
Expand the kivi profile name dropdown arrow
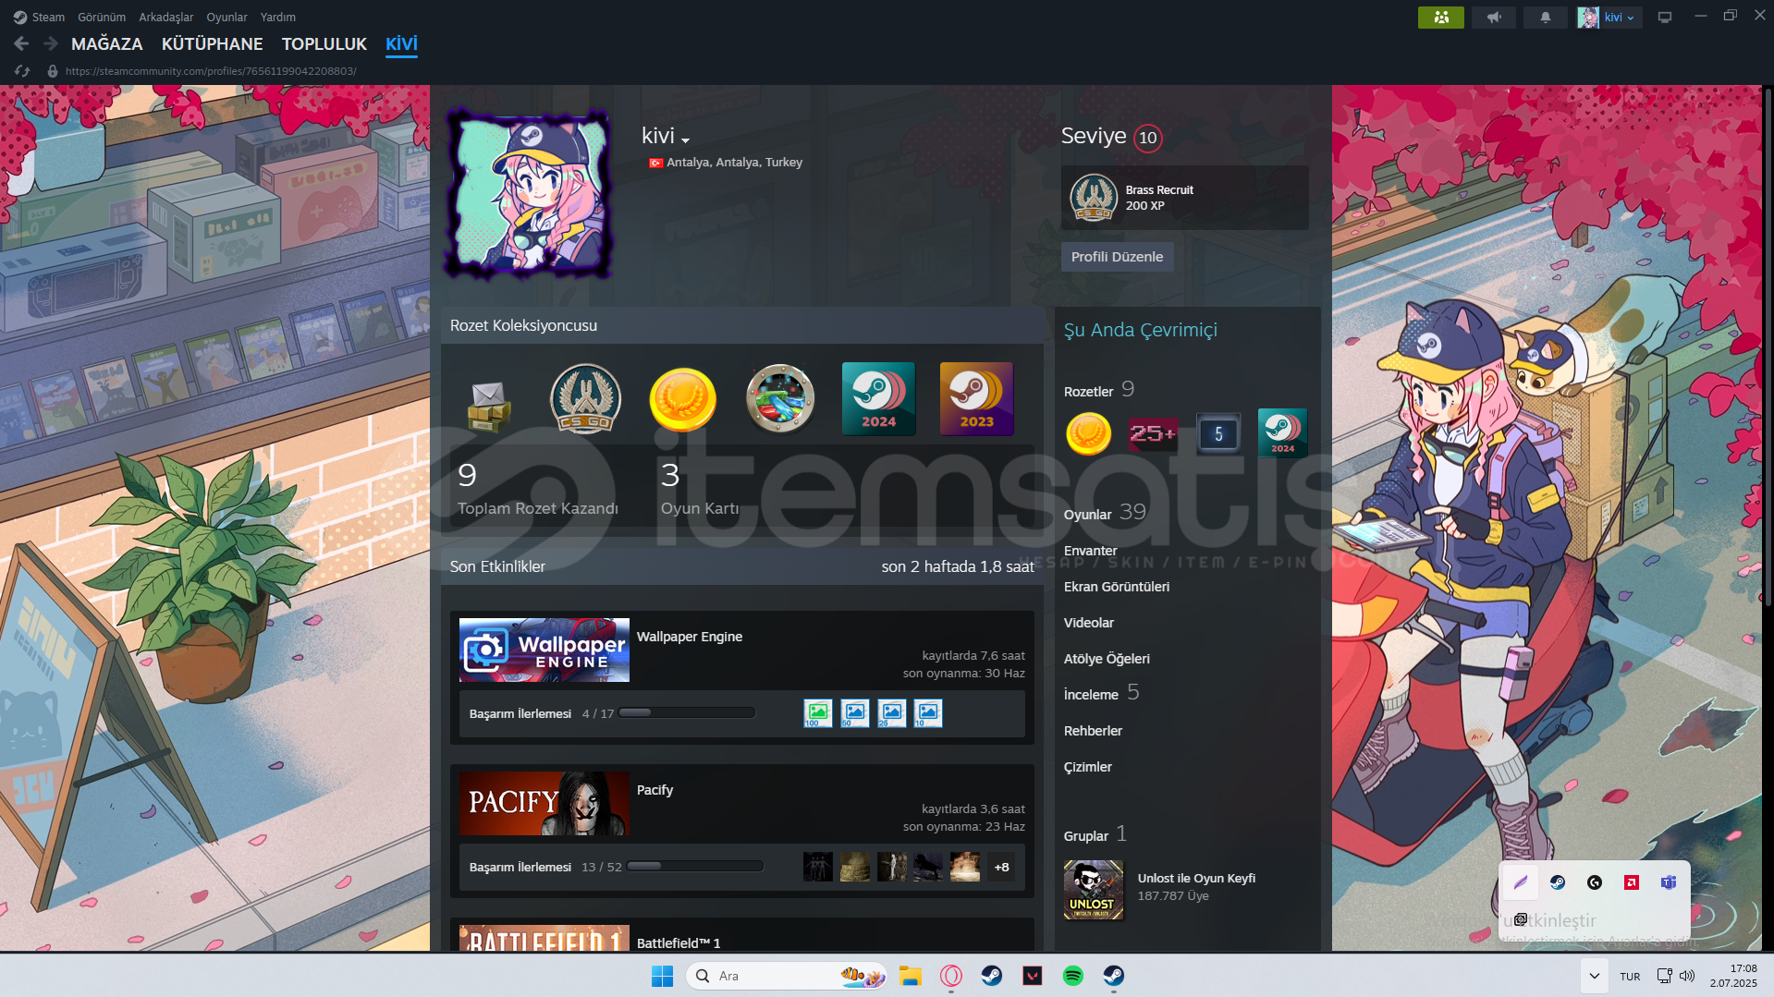coord(686,140)
